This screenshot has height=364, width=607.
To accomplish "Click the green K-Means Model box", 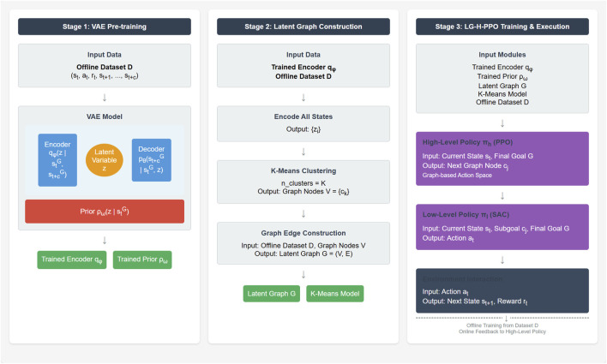I will click(x=335, y=294).
